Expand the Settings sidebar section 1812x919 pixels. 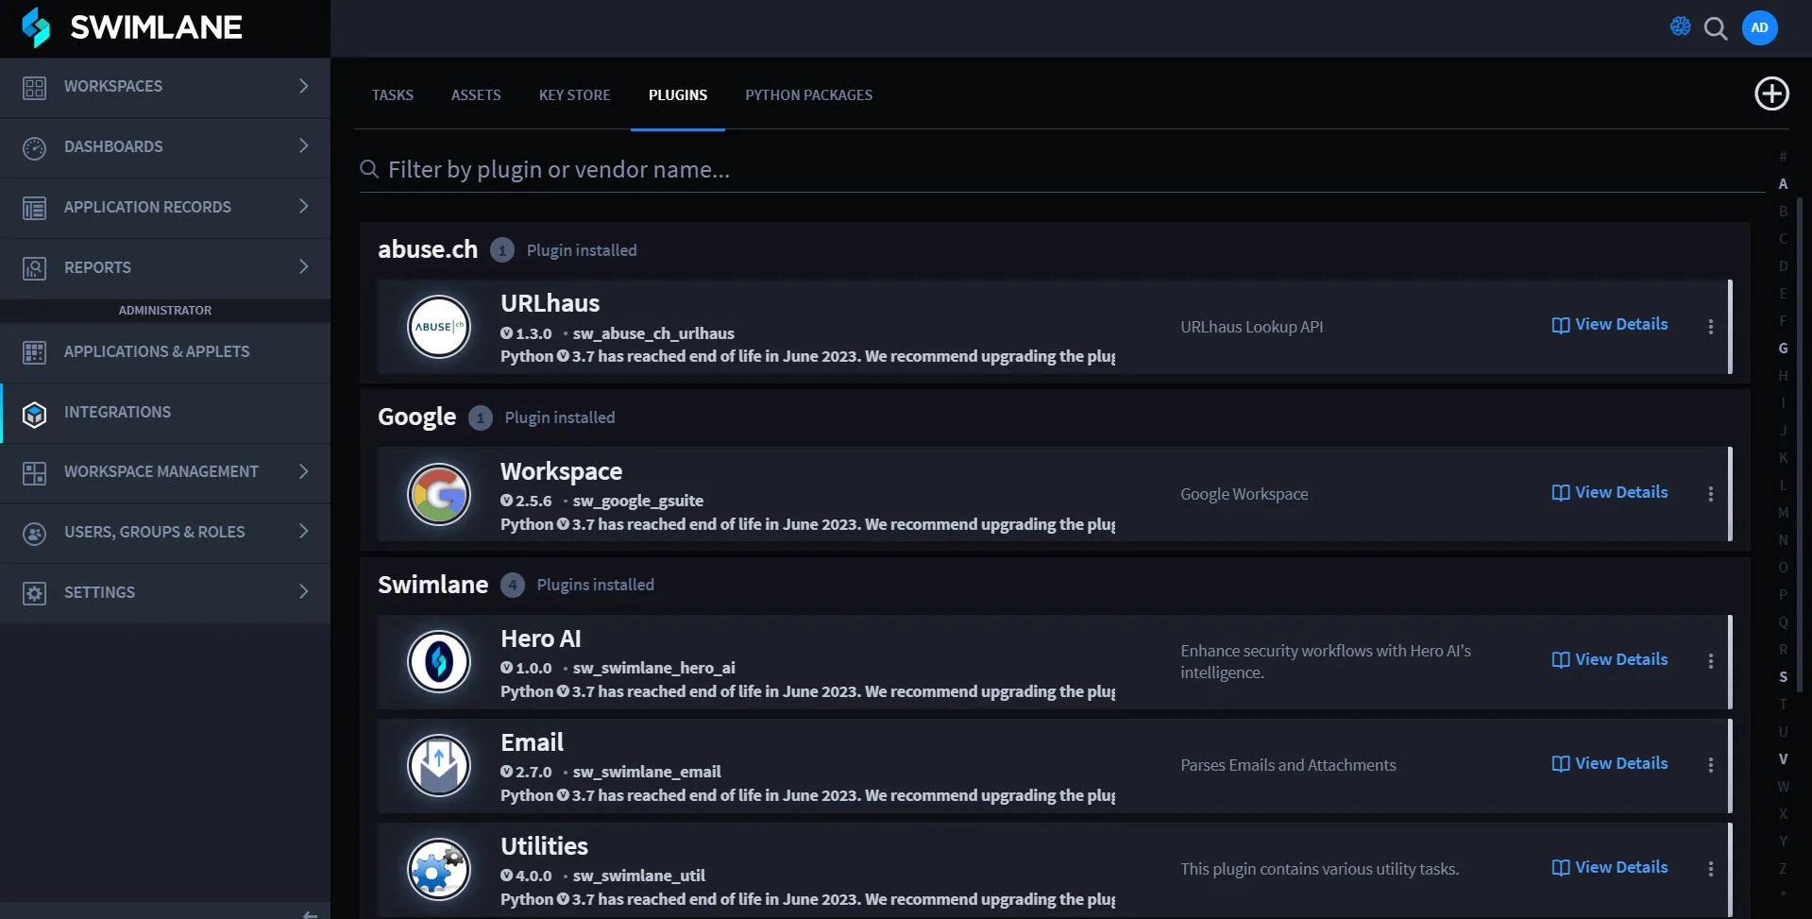pyautogui.click(x=165, y=593)
